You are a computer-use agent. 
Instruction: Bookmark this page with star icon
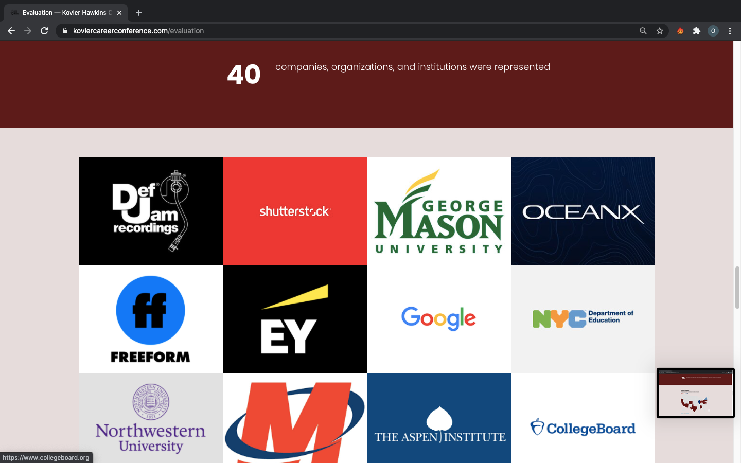point(660,31)
